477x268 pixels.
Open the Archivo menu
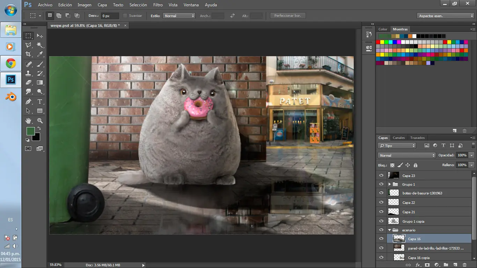pos(45,5)
